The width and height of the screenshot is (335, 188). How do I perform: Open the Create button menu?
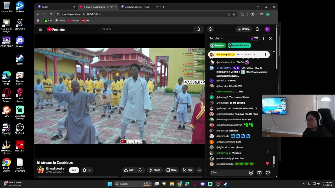(x=243, y=29)
